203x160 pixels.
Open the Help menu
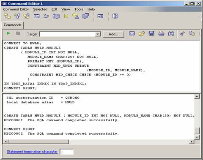pos(91,9)
